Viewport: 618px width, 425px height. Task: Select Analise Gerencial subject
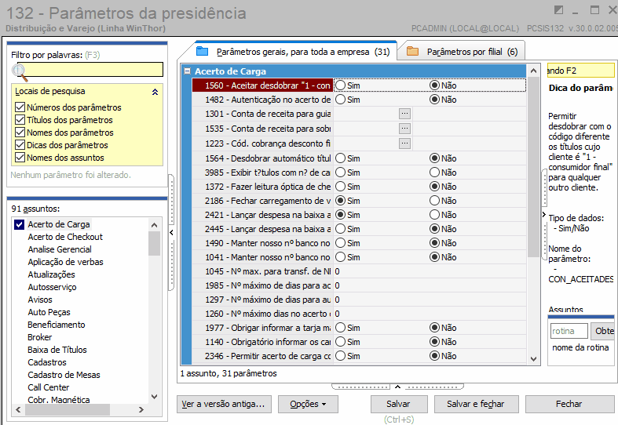click(x=60, y=249)
